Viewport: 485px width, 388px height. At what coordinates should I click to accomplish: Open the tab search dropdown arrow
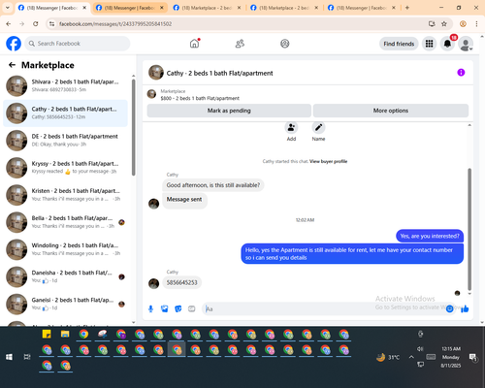(8, 8)
